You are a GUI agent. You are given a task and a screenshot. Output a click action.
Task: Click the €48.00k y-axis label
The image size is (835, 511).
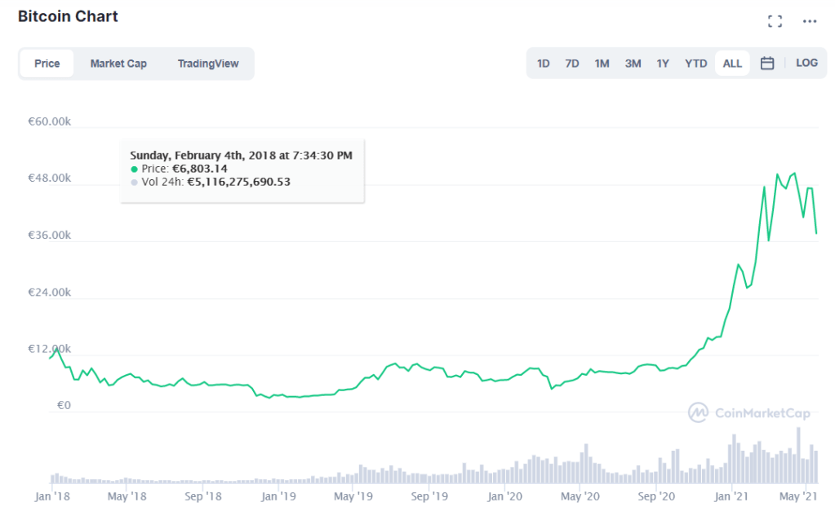click(50, 178)
